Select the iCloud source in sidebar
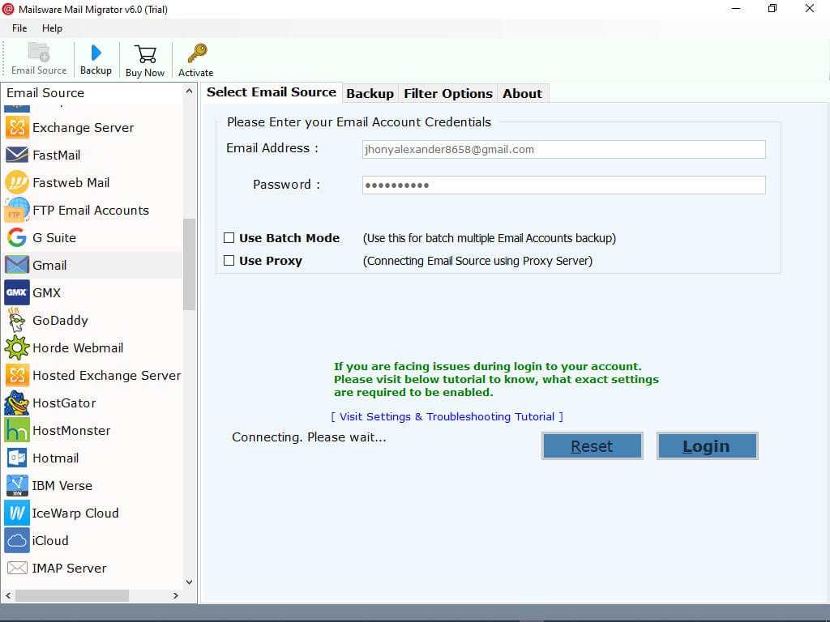Image resolution: width=830 pixels, height=622 pixels. [50, 540]
